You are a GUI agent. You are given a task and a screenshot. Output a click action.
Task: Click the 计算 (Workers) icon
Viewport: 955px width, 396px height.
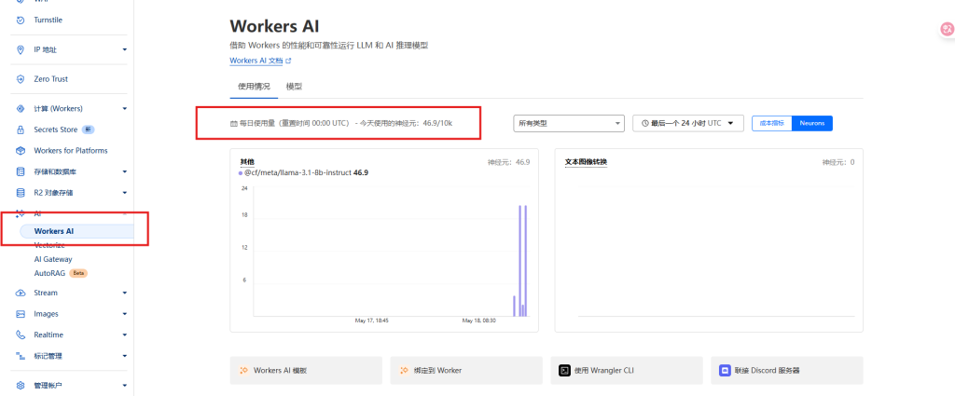(x=21, y=108)
